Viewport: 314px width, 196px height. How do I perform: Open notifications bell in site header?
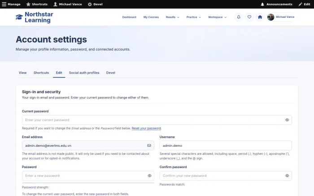(x=239, y=17)
